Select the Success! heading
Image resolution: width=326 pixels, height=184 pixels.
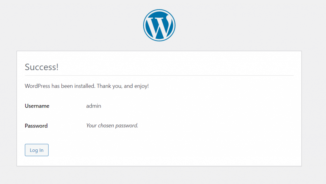point(42,67)
